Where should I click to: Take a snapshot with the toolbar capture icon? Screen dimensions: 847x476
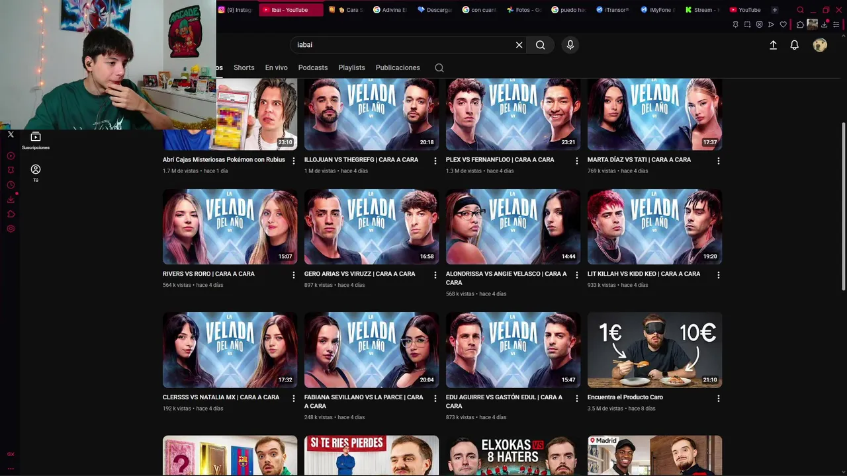pyautogui.click(x=747, y=24)
